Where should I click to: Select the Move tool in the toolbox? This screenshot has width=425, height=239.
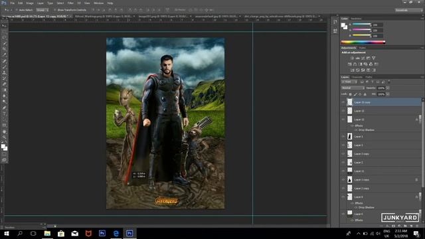pyautogui.click(x=5, y=26)
